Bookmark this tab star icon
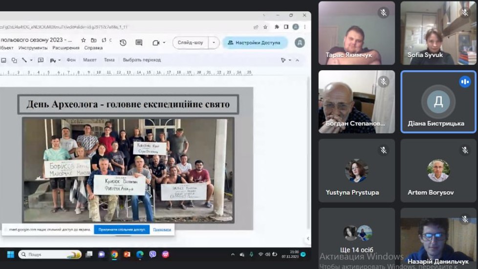Viewport: 478px width, 269px height. [265, 27]
